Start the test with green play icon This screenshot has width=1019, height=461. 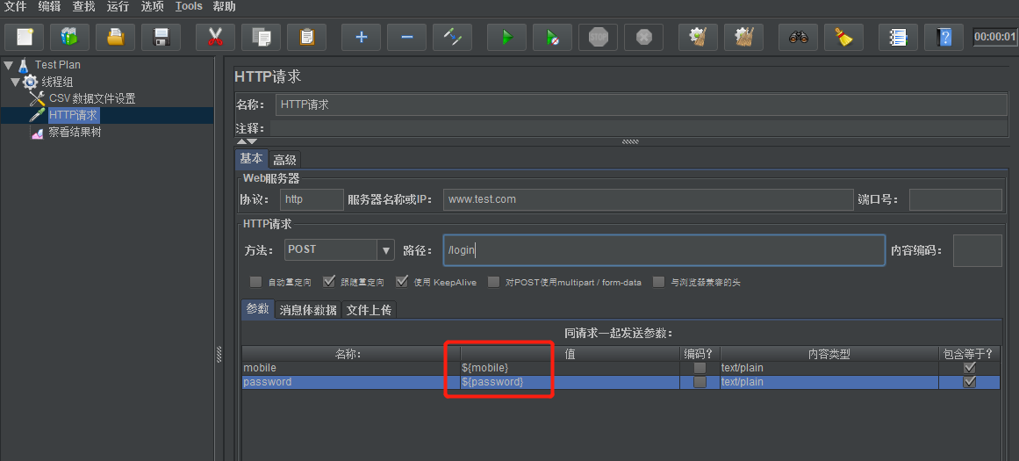pos(506,37)
